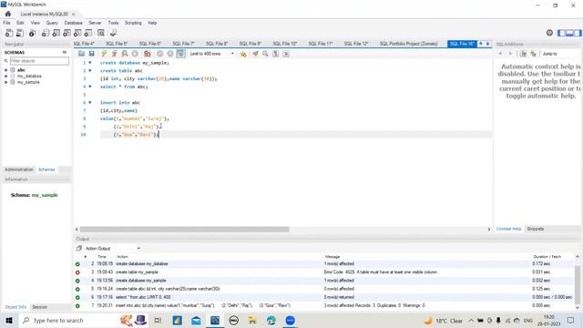Open an SQL script file from main toolbar
The height and width of the screenshot is (328, 583).
pyautogui.click(x=20, y=33)
